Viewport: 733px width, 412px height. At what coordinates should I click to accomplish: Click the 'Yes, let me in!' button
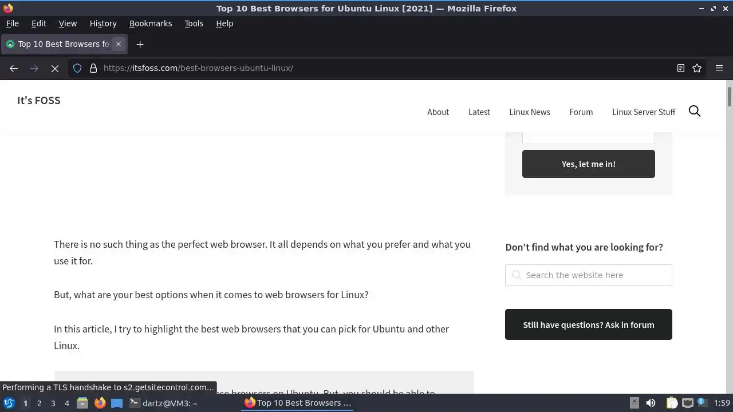pos(589,164)
